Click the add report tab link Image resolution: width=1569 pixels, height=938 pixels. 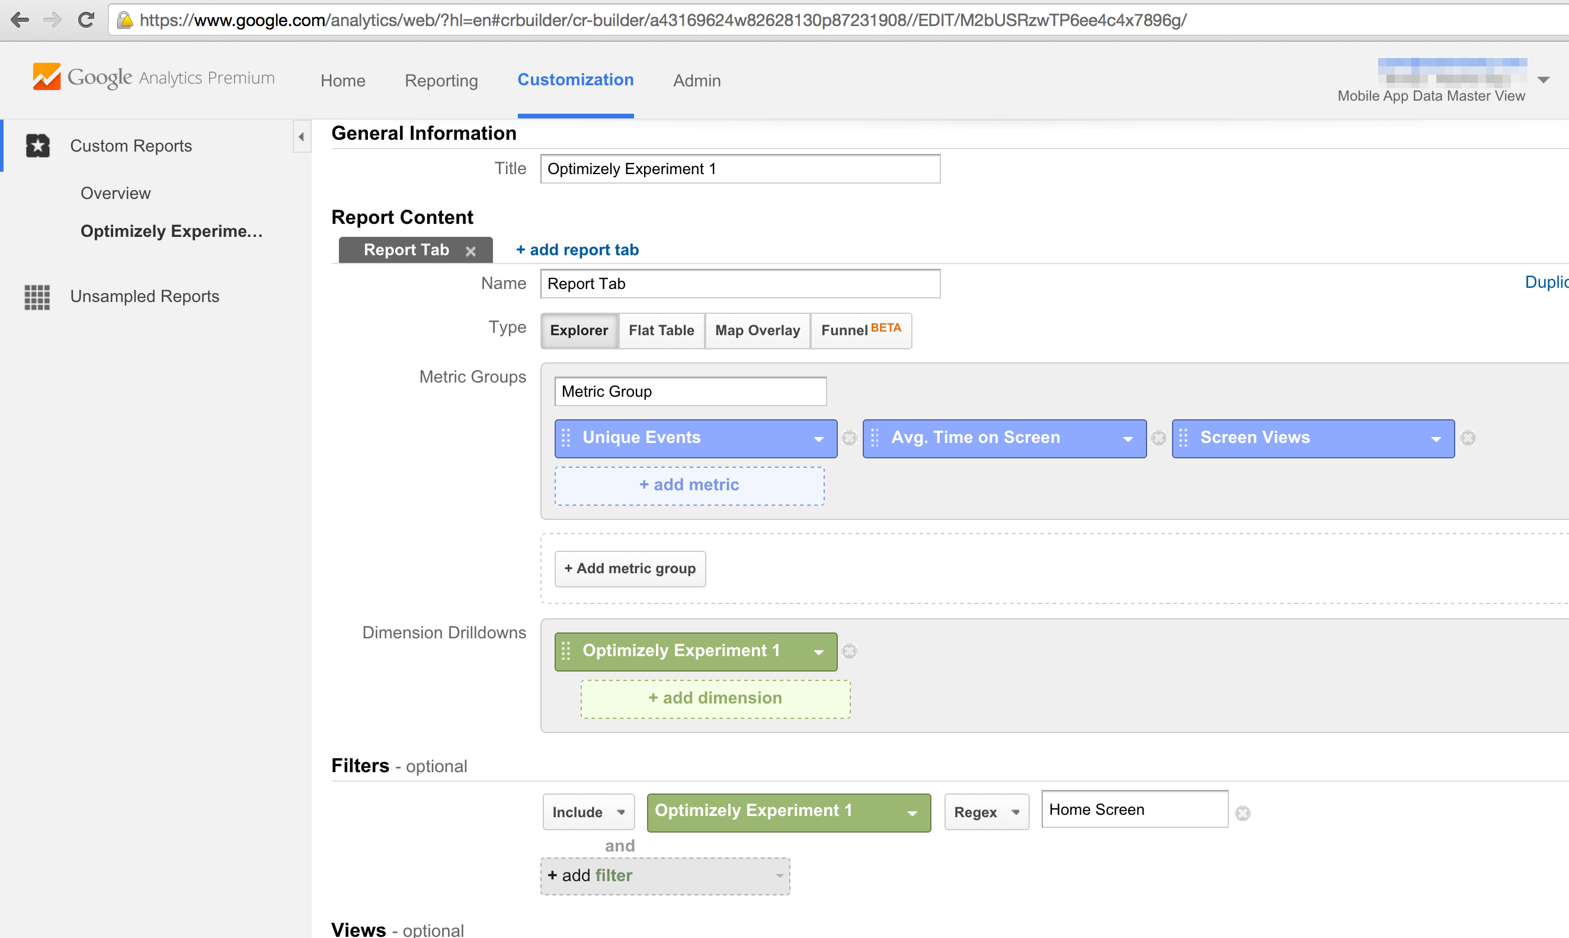577,250
